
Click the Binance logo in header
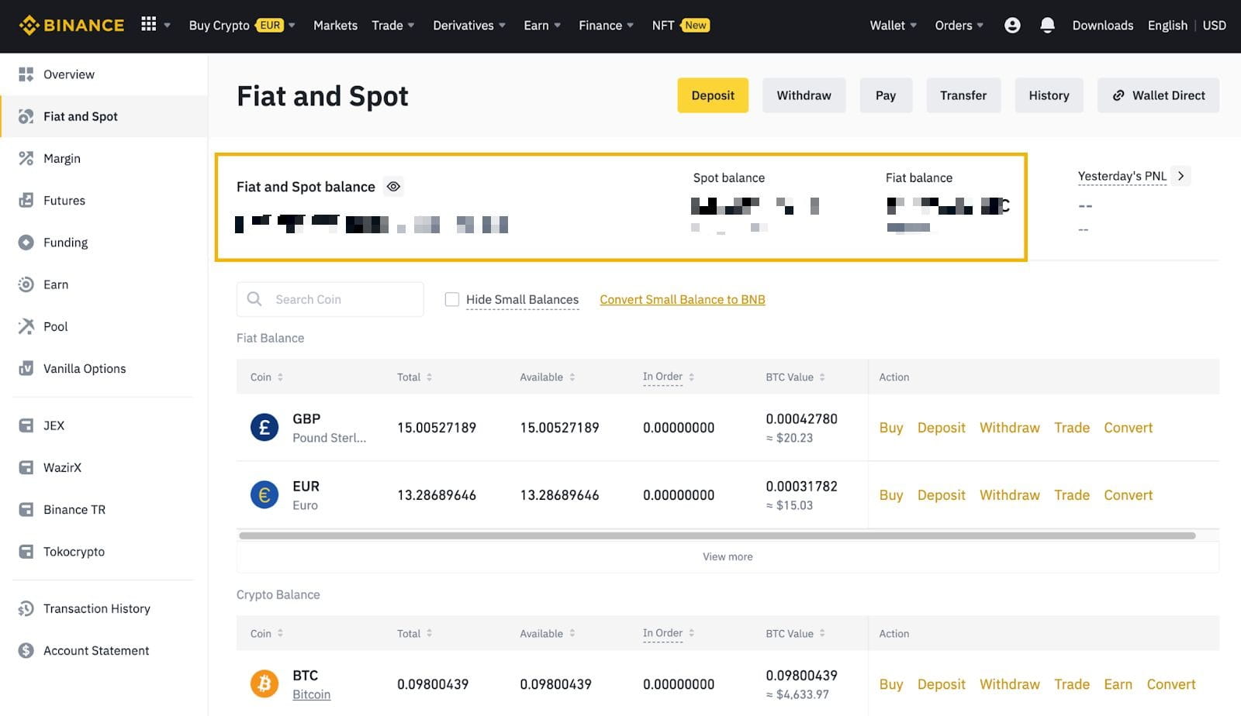point(71,26)
